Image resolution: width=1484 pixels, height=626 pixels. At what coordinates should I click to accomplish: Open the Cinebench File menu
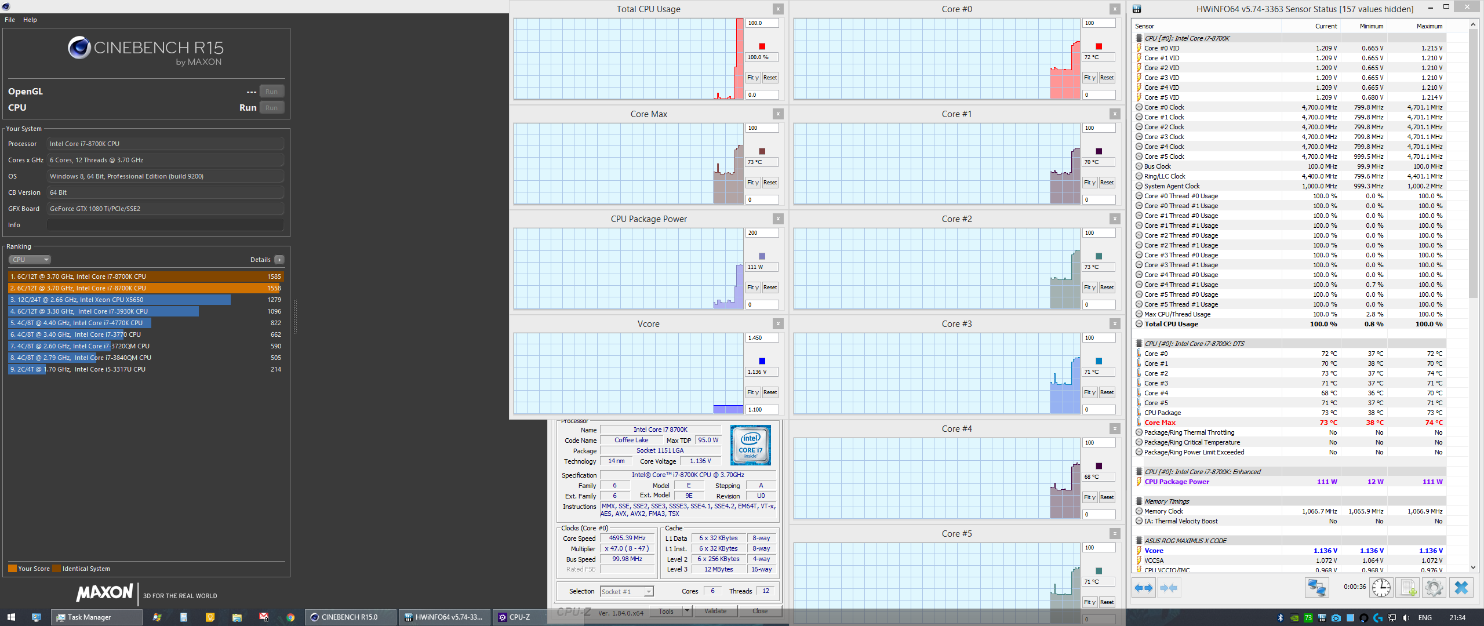pos(10,20)
